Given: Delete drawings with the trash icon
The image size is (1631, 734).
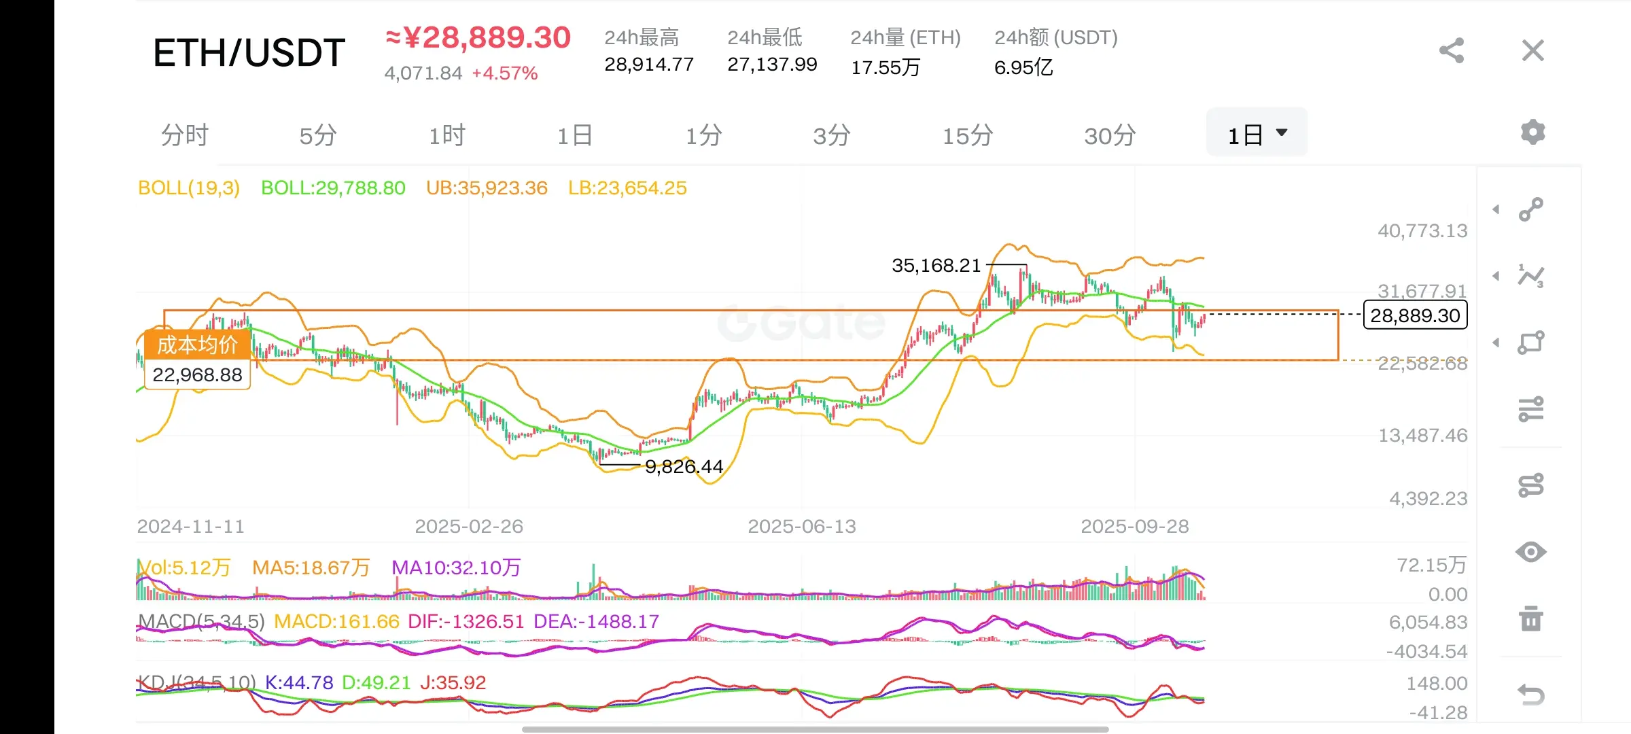Looking at the screenshot, I should tap(1531, 618).
